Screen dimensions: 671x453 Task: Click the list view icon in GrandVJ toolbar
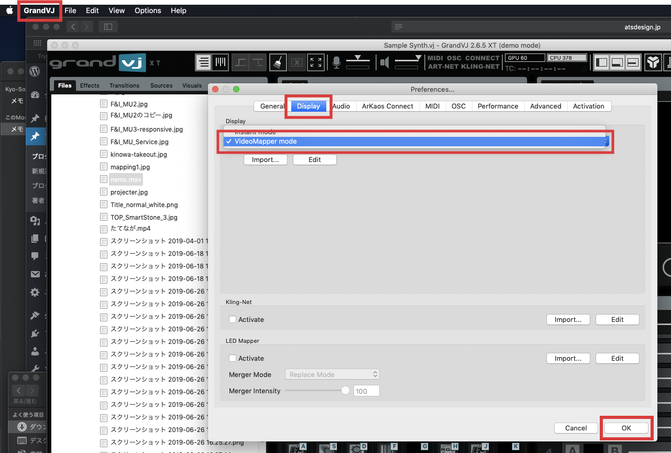click(204, 62)
